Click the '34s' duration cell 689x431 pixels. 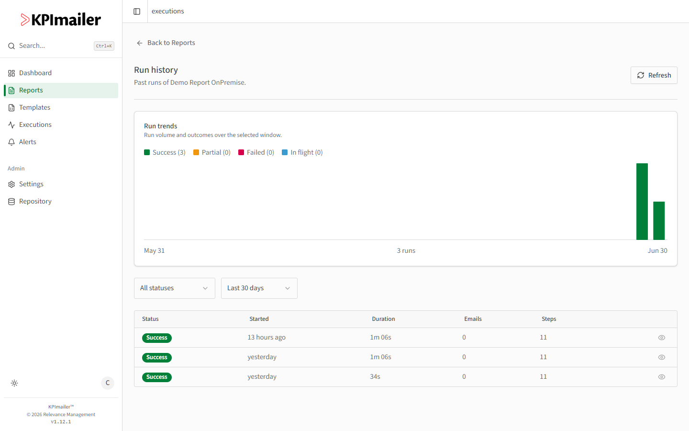click(x=375, y=377)
